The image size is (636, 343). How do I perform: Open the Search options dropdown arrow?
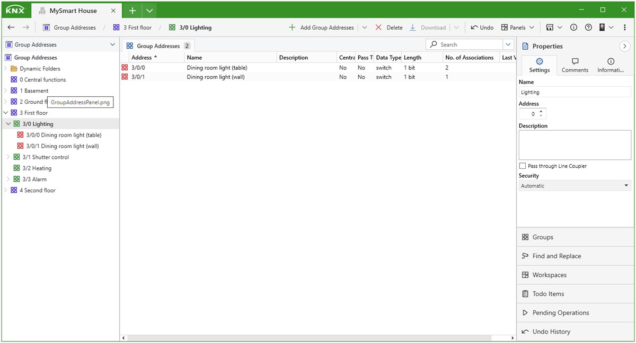tap(509, 44)
